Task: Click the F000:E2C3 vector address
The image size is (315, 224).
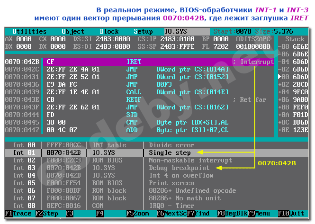Action: coord(63,161)
